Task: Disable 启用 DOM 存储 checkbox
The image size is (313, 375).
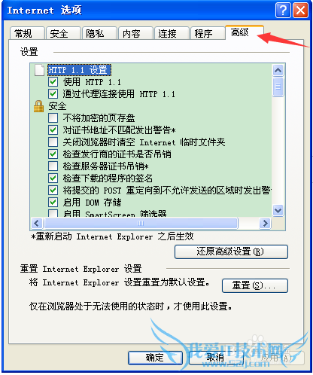Action: 53,202
